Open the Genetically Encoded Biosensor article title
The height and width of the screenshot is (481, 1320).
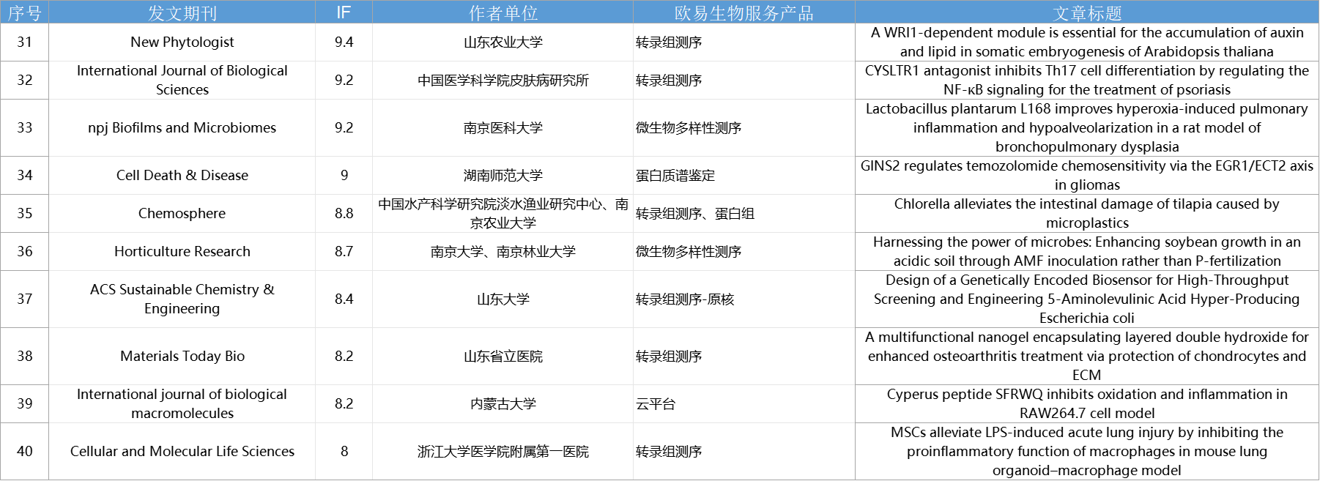(1087, 299)
